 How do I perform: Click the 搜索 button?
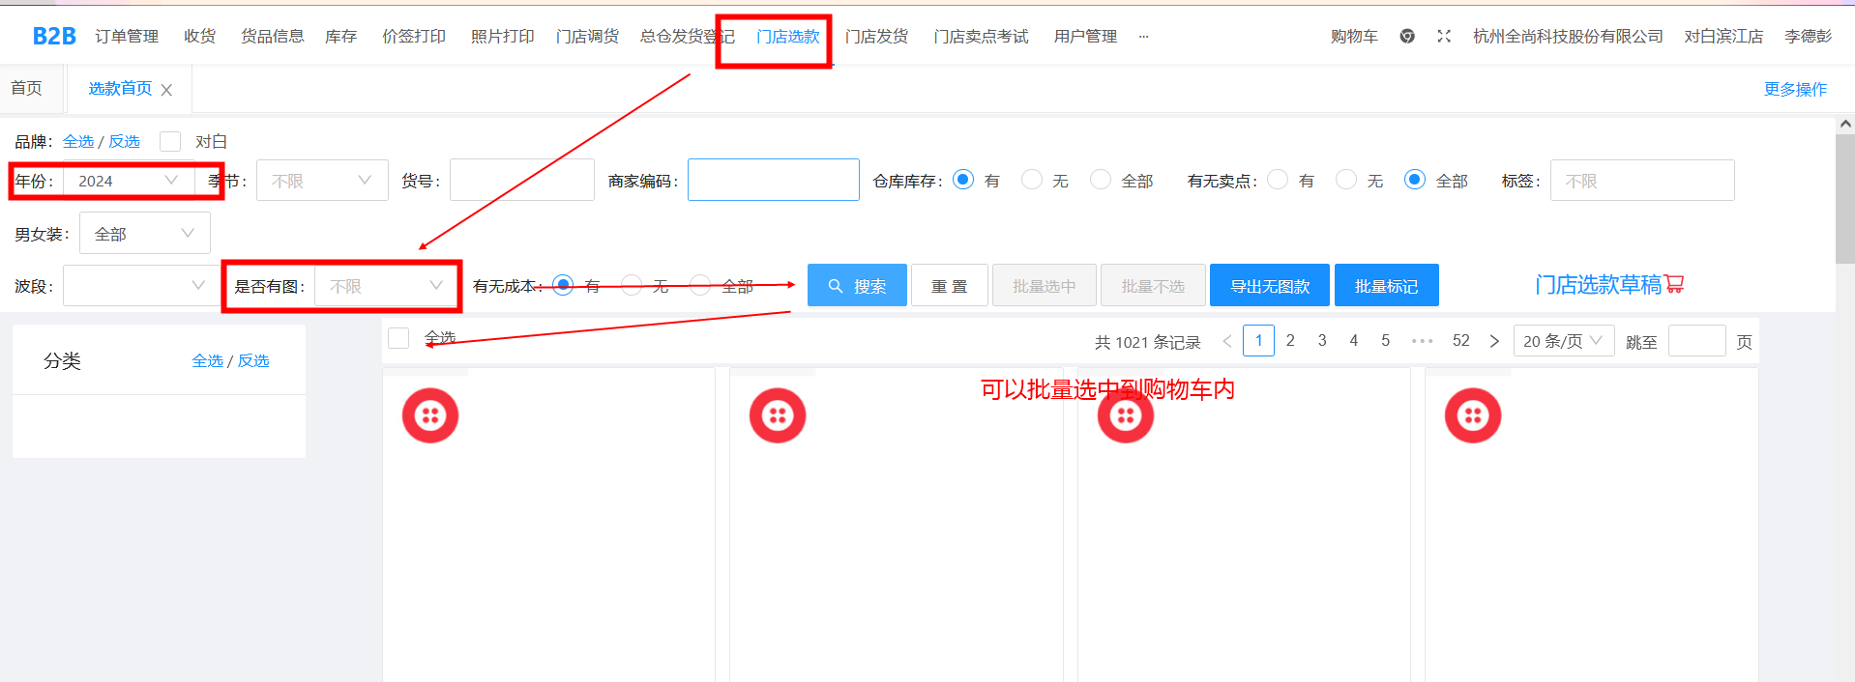857,286
